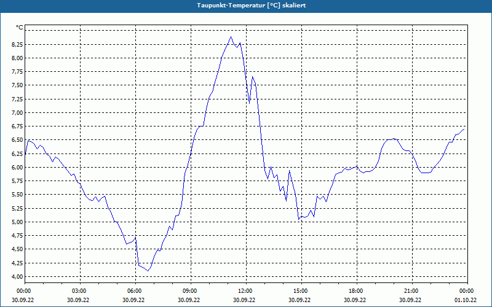This screenshot has height=307, width=492.
Task: Click the 18:00 time label
Action: pyautogui.click(x=357, y=291)
